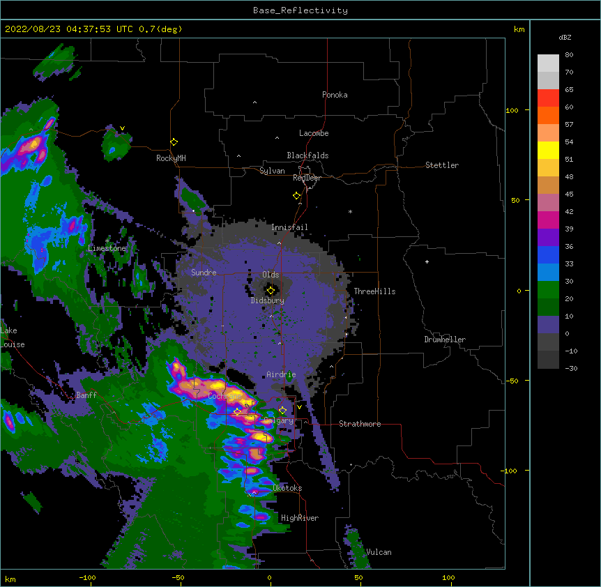Click the yellow diamond marker north of Calgary
601x587 pixels.
[282, 411]
